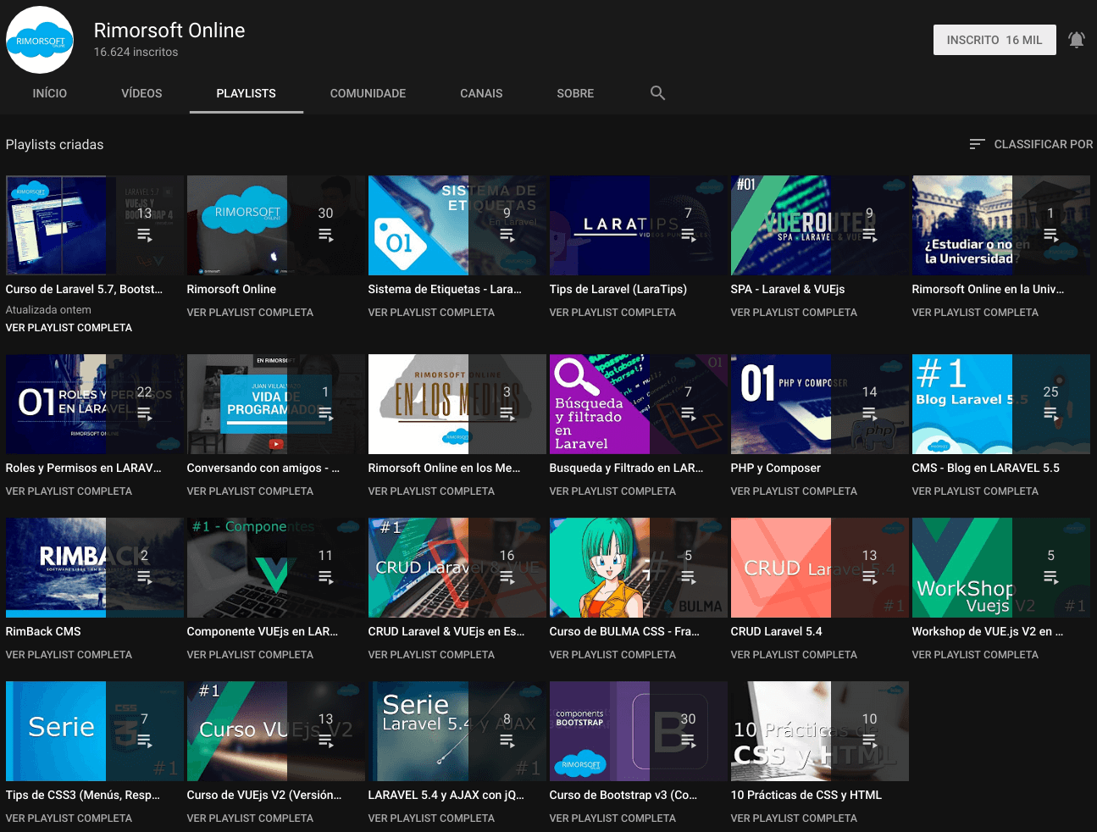The height and width of the screenshot is (832, 1097).
Task: Click playlist icon on Laravel 5.4 y AJAX thumbnail
Action: point(507,740)
